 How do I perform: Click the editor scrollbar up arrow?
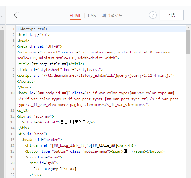click(188, 27)
